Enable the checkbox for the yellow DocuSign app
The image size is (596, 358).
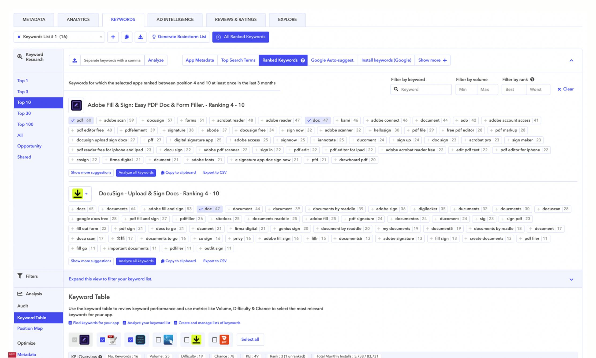point(187,340)
